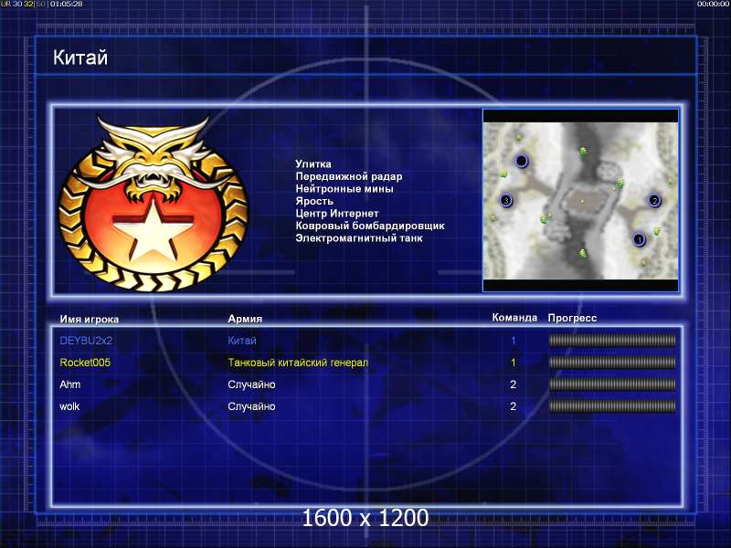Click the map preview thumbnail
This screenshot has height=548, width=731.
tap(580, 201)
